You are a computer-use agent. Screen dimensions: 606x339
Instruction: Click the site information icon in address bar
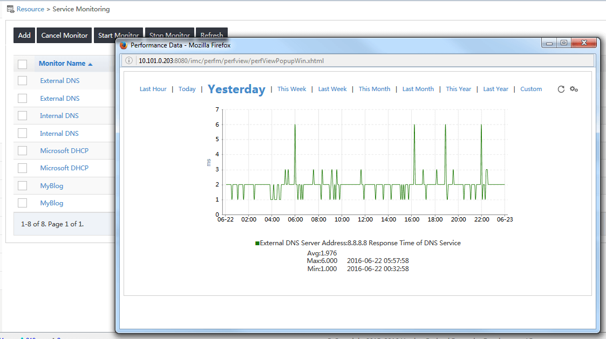[x=128, y=60]
